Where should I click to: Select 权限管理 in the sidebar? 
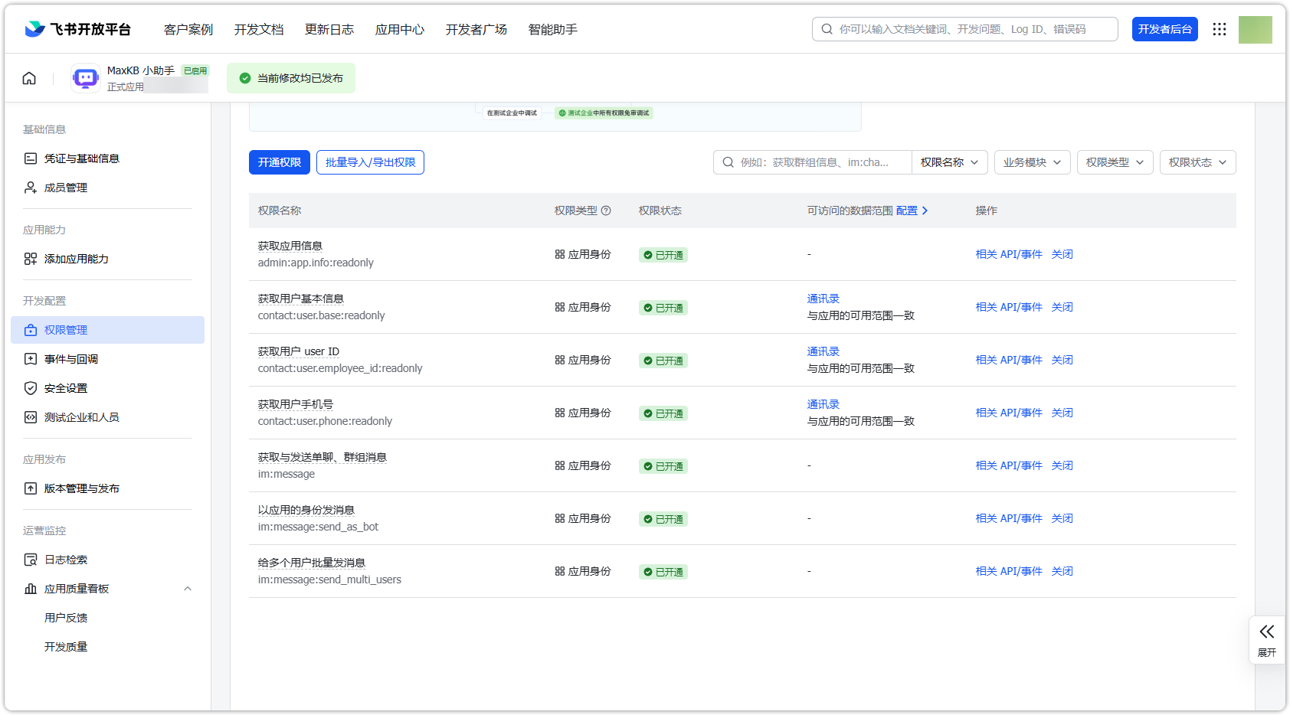[x=67, y=330]
